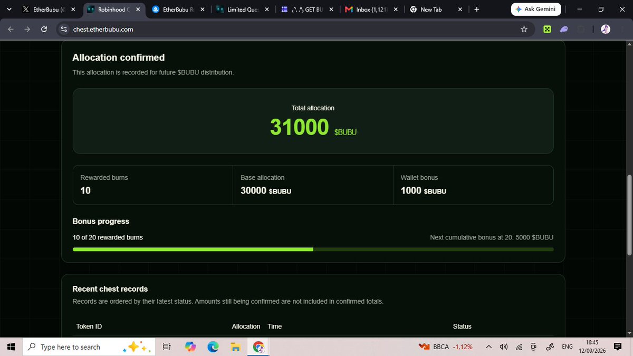Open the Wi-Fi network settings icon
Screen dimensions: 633x356
(x=519, y=347)
